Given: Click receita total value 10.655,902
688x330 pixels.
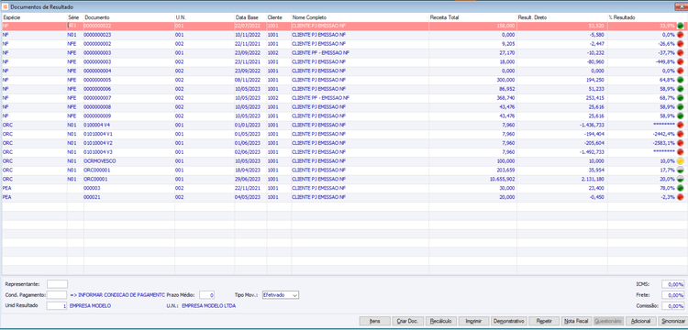Looking at the screenshot, I should coord(503,179).
